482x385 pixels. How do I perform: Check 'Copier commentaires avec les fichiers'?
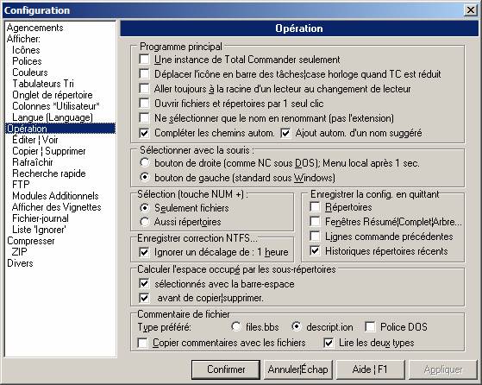click(x=142, y=343)
